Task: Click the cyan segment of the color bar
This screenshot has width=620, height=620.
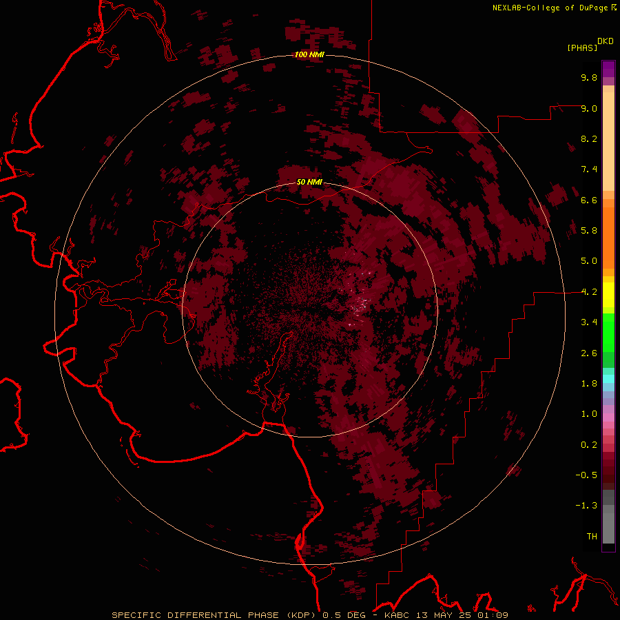Action: click(608, 379)
